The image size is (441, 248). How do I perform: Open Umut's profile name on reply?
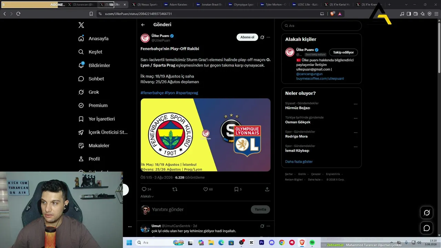tap(156, 226)
